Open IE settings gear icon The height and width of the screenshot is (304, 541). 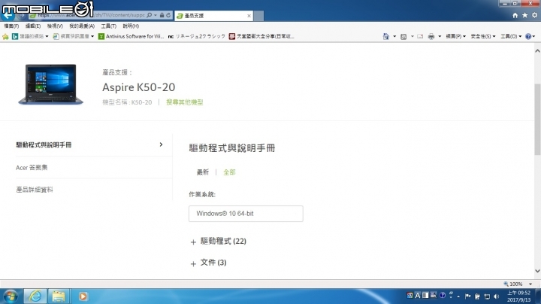534,15
